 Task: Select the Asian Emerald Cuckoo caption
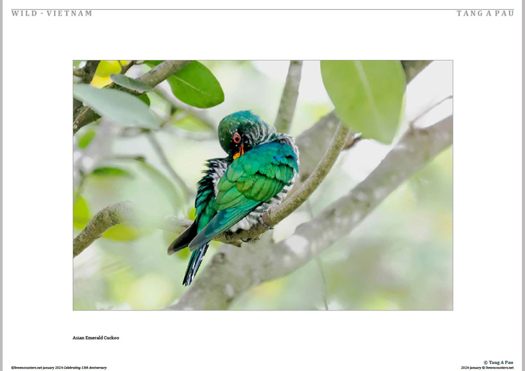click(96, 338)
